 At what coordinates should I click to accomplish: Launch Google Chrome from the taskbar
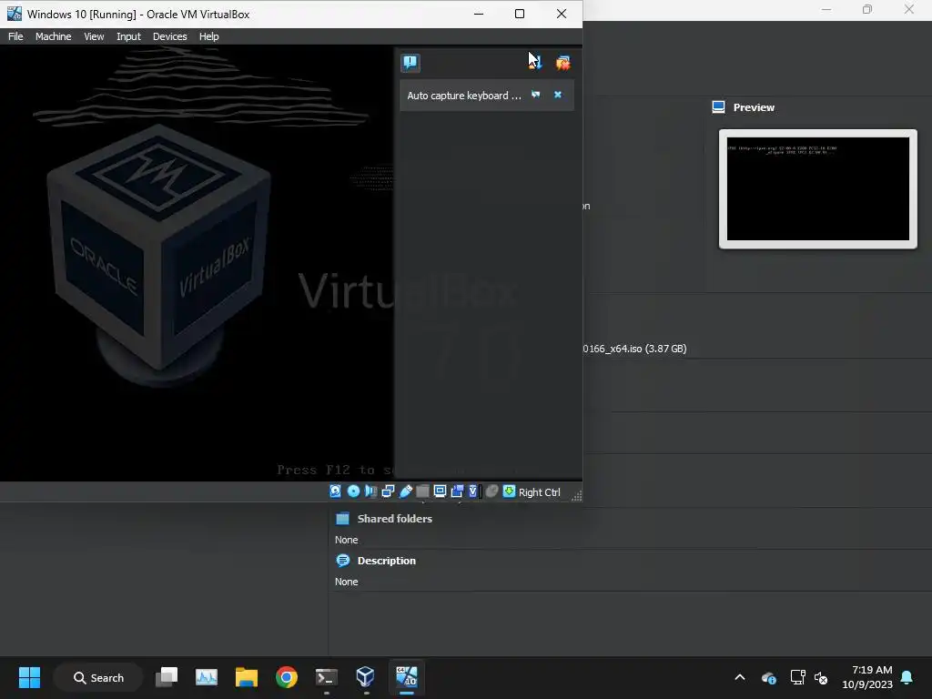(x=287, y=677)
